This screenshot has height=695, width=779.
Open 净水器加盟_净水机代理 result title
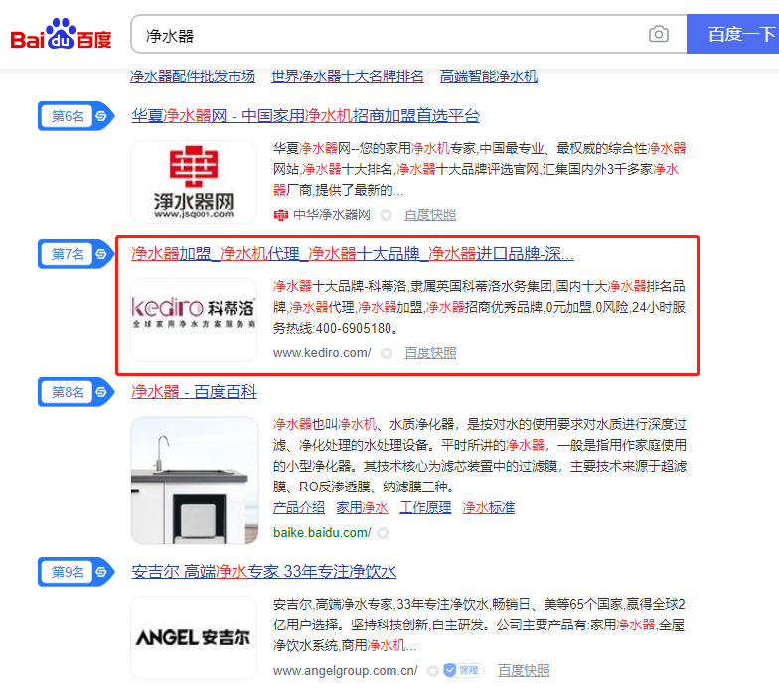[353, 254]
